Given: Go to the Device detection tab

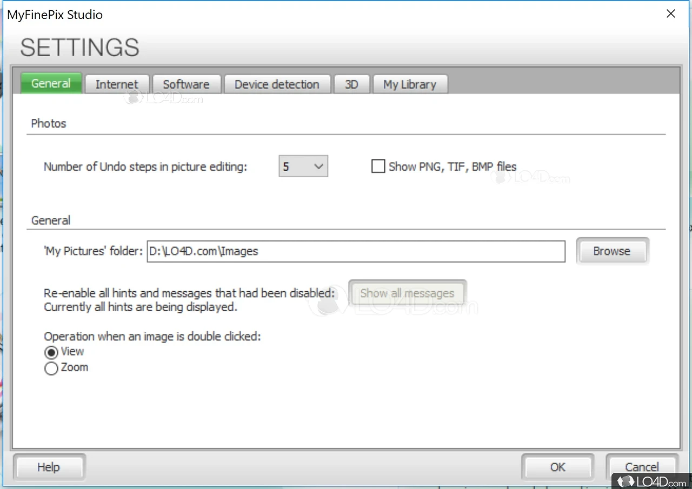Looking at the screenshot, I should tap(277, 84).
